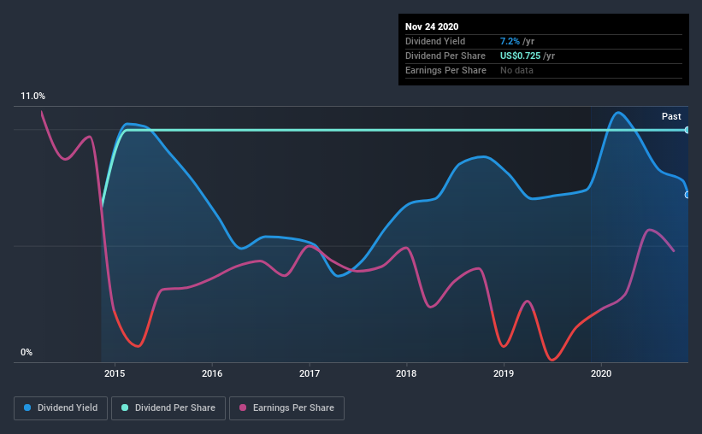
Task: Click the tooltip Dividend Yield row label
Action: (435, 41)
